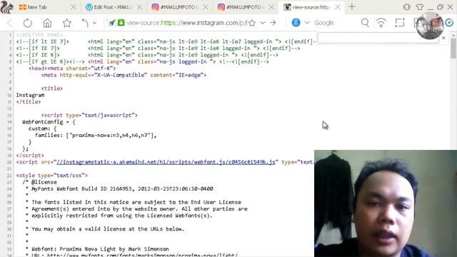Close the Edit Post tab

pos(140,7)
